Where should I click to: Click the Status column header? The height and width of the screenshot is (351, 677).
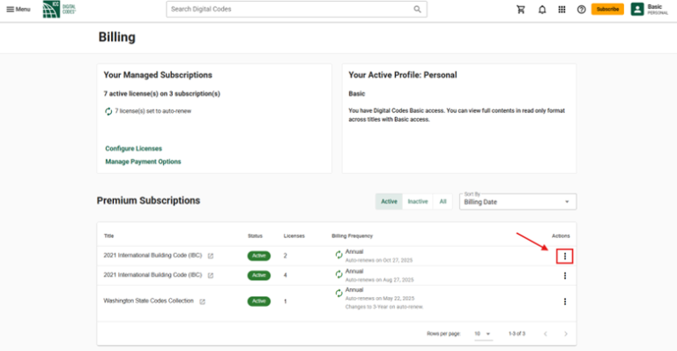click(x=255, y=235)
